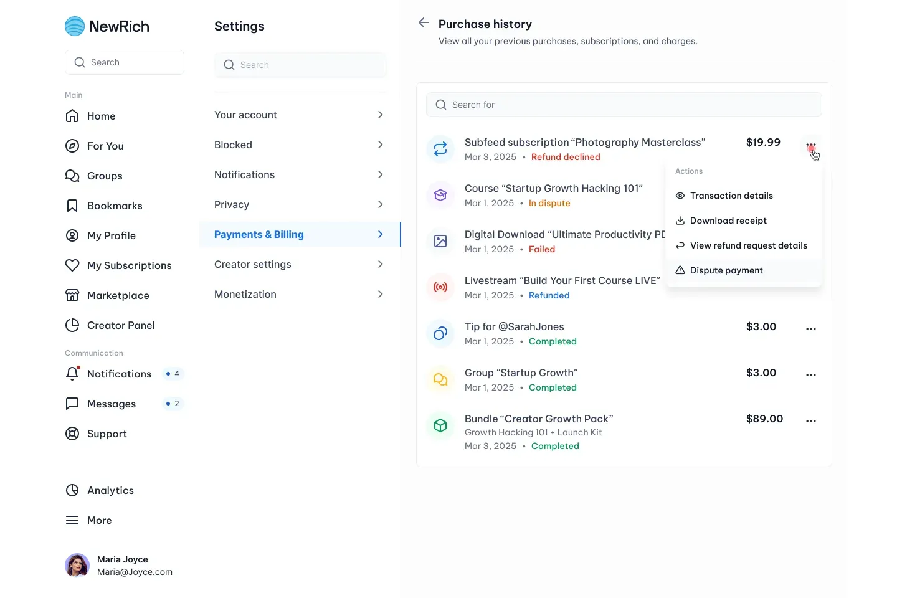Viewport: 897px width, 598px height.
Task: Click the Failed status text
Action: point(542,249)
